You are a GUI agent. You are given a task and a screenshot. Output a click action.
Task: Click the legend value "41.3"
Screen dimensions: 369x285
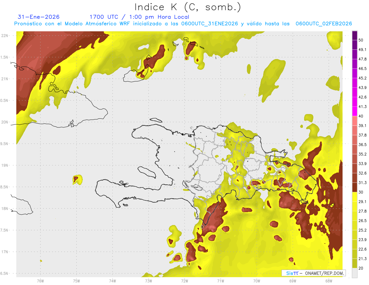click(363, 107)
